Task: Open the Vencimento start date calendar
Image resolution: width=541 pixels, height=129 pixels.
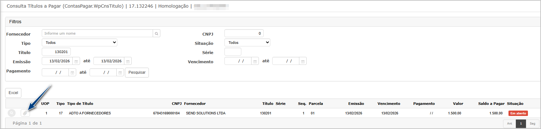Action: point(255,61)
